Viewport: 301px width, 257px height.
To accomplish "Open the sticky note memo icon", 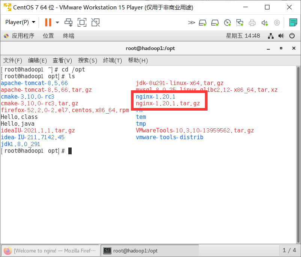I will coord(293,23).
